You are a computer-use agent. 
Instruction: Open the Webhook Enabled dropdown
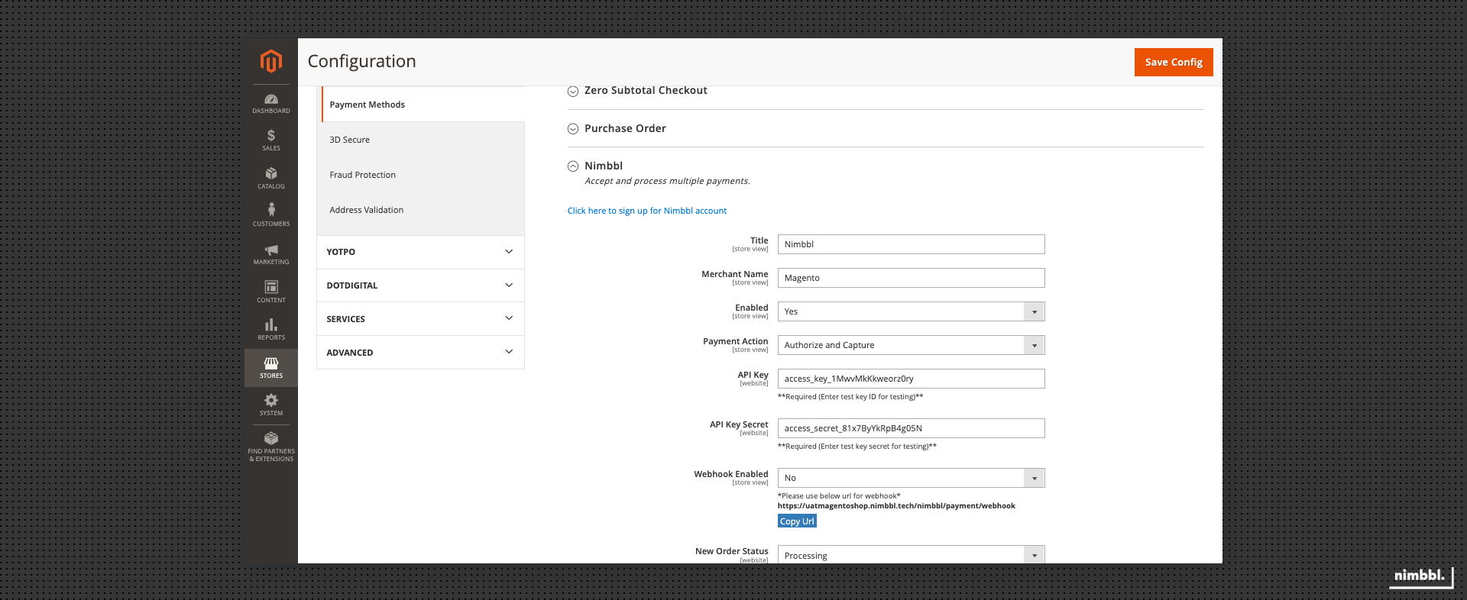pos(911,478)
